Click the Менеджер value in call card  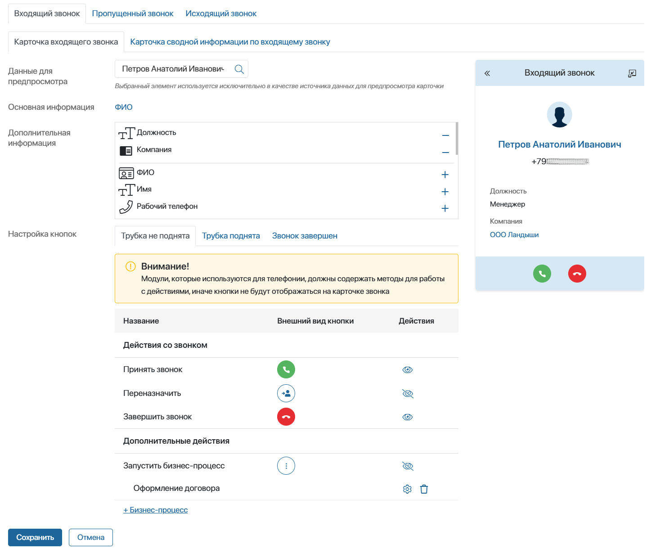point(507,204)
